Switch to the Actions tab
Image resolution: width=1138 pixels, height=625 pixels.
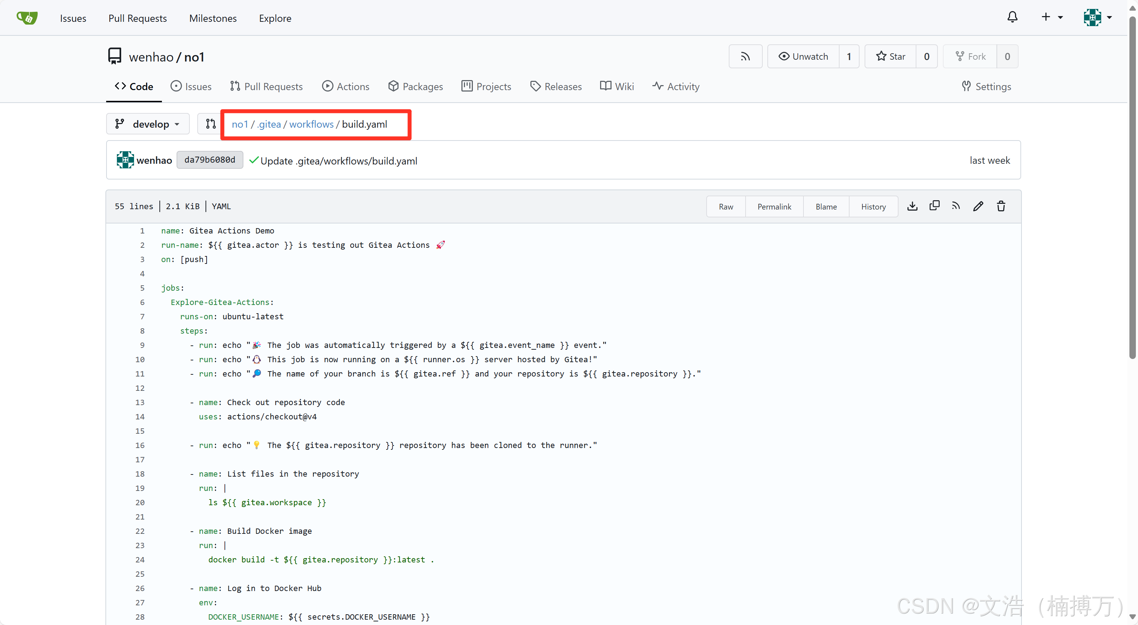(x=346, y=87)
